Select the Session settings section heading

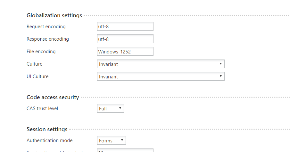pos(47,129)
